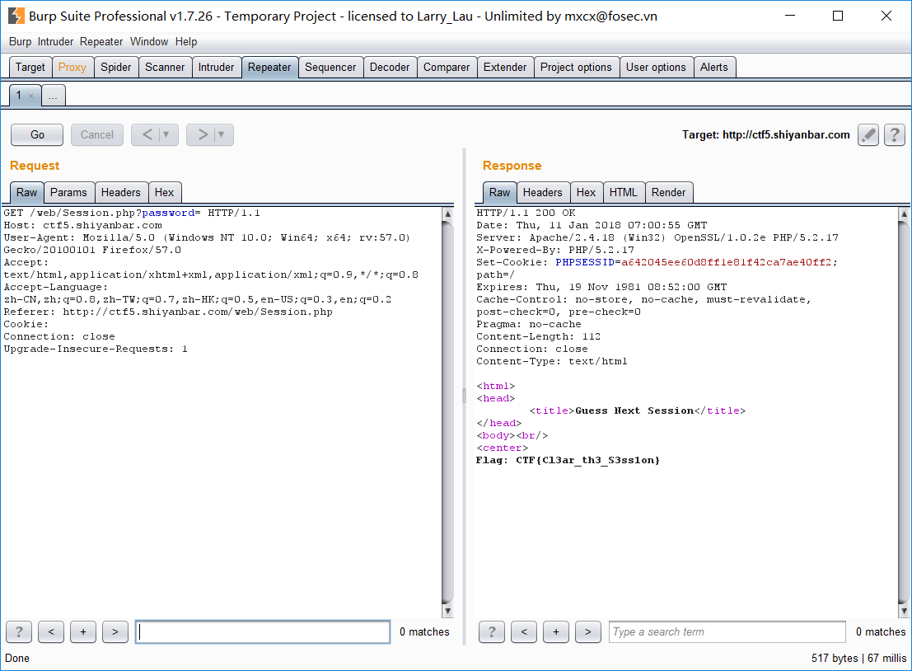Viewport: 912px width, 671px height.
Task: Show the Request Params view
Action: tap(68, 193)
